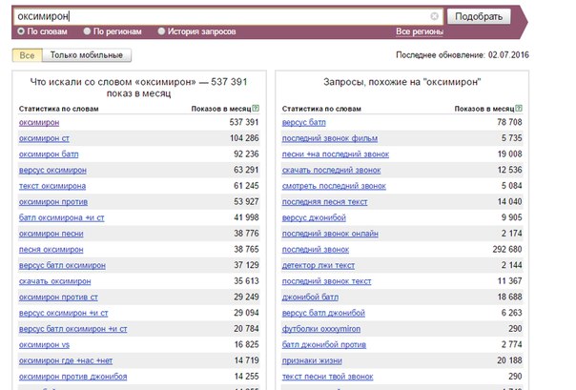Open the 'текст оксимирона' keyword link
The image size is (576, 390).
pyautogui.click(x=52, y=185)
